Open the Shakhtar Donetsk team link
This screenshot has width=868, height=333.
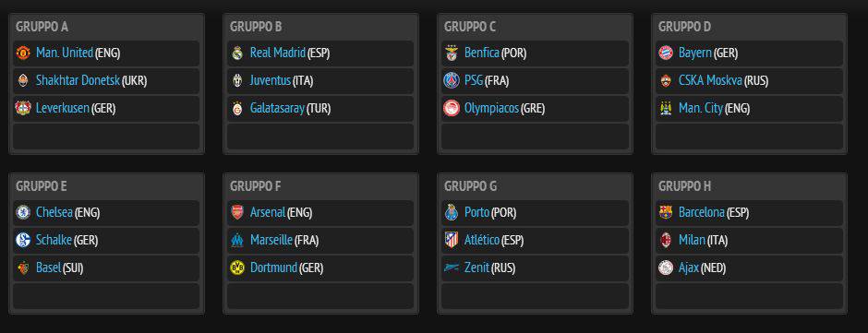pos(78,81)
